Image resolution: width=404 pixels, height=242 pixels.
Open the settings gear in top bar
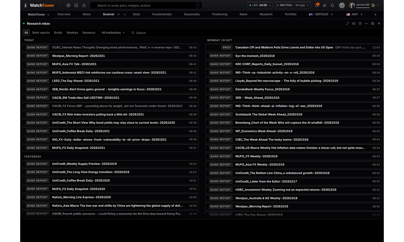[68, 5]
